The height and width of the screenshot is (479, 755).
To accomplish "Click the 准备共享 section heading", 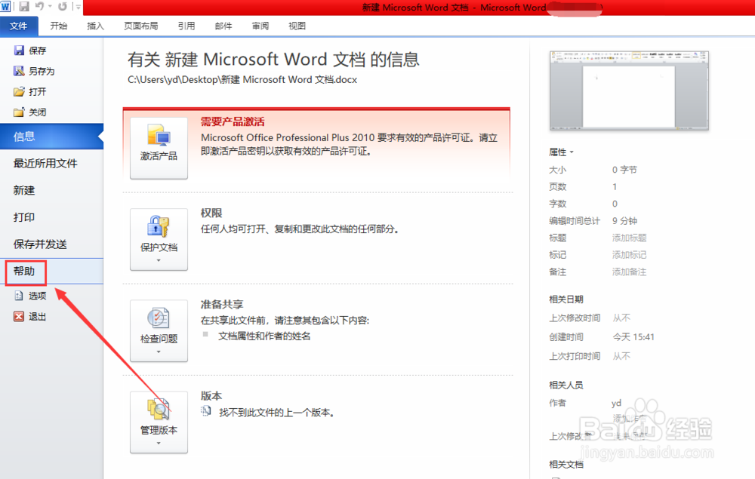I will (222, 305).
